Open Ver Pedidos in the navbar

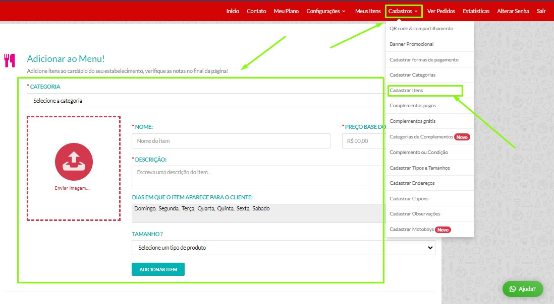point(441,11)
